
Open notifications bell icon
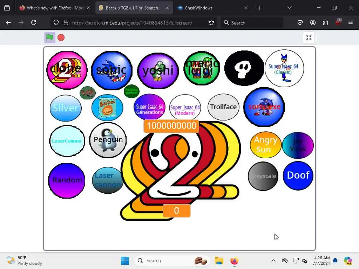(x=335, y=261)
